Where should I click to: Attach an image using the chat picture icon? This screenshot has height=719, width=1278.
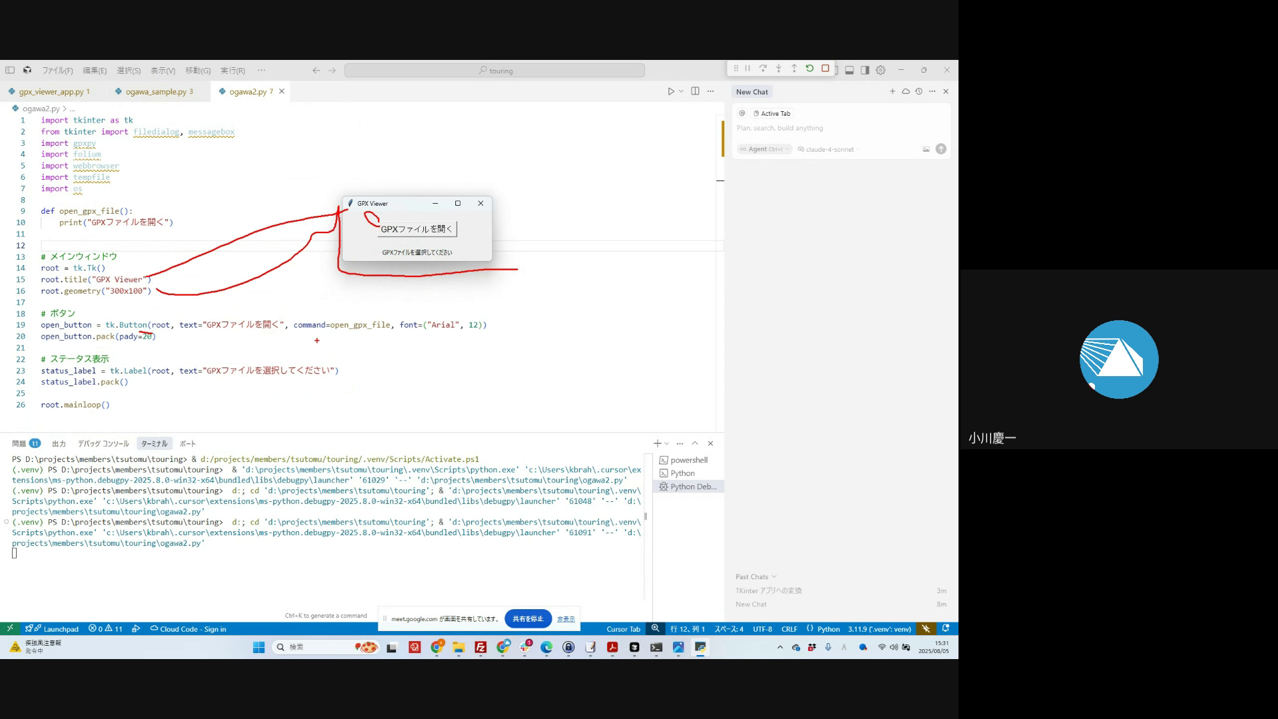(926, 149)
